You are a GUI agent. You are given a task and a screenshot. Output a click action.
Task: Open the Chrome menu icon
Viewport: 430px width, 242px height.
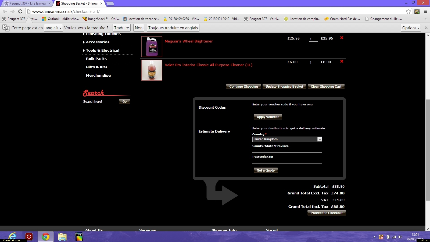coord(425,11)
